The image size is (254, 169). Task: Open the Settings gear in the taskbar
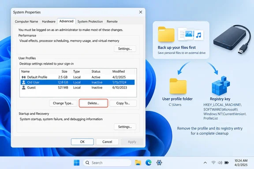[x=159, y=162]
